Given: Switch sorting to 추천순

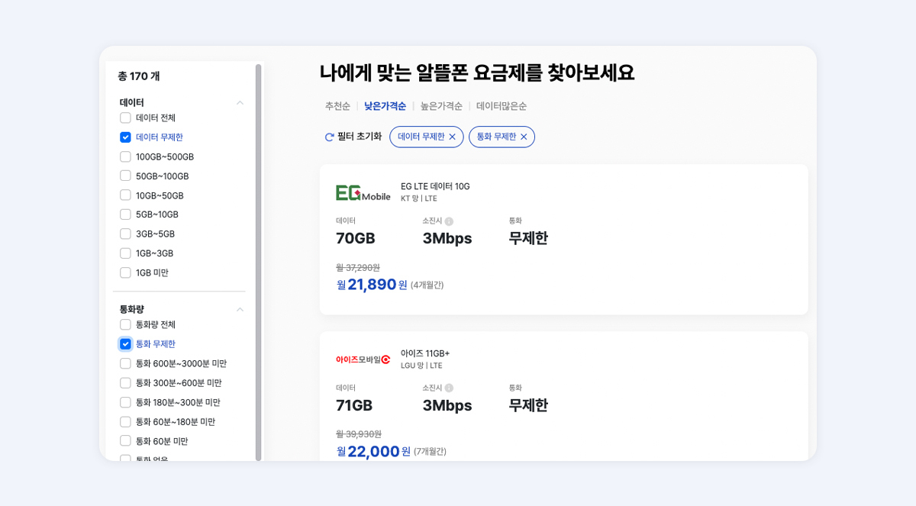Looking at the screenshot, I should 337,106.
